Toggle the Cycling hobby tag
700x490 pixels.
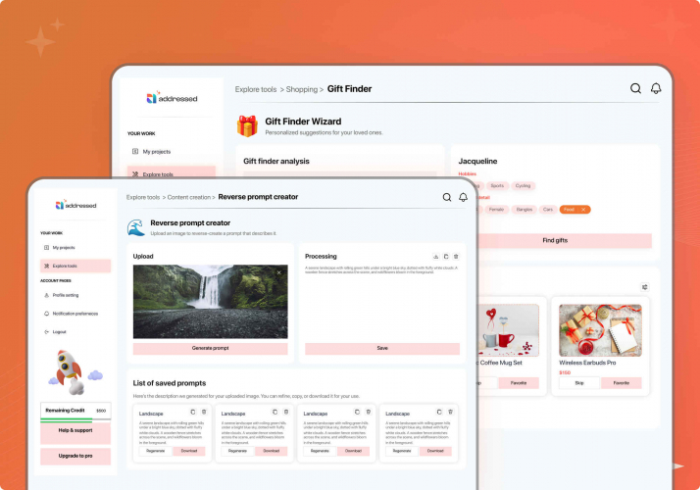tap(523, 185)
